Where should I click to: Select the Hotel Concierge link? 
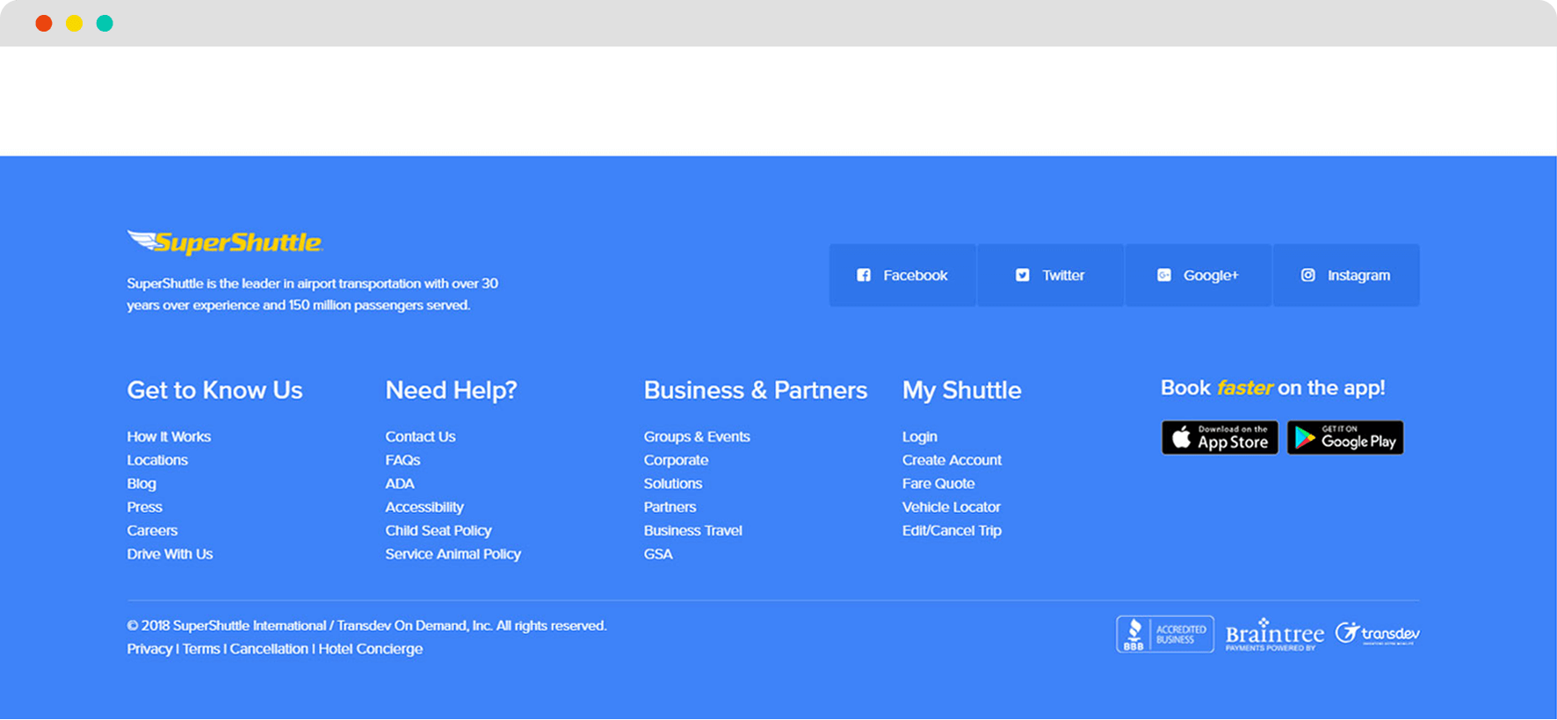371,649
